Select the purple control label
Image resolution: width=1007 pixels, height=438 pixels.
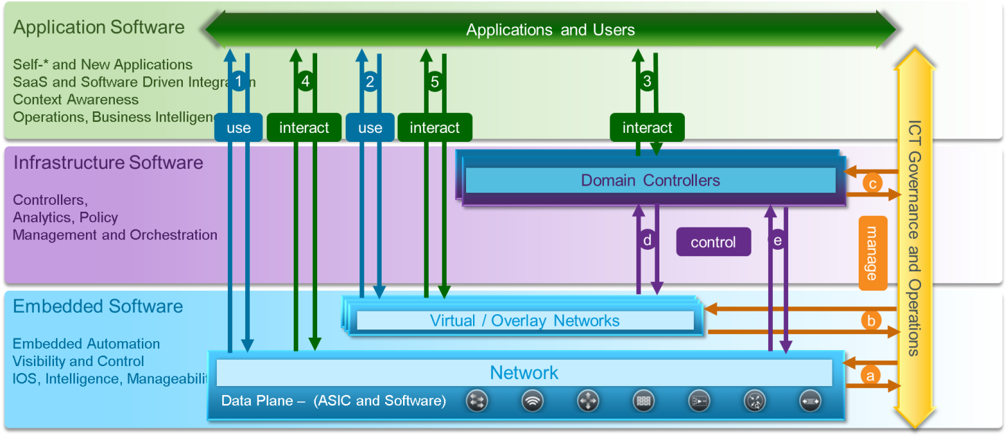point(713,242)
